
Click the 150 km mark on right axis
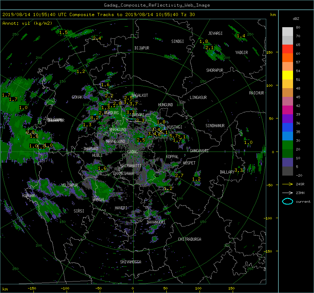[269, 52]
